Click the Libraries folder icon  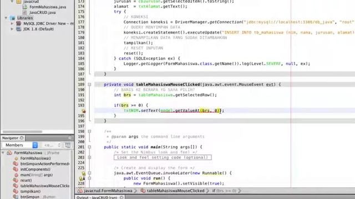coord(13,18)
